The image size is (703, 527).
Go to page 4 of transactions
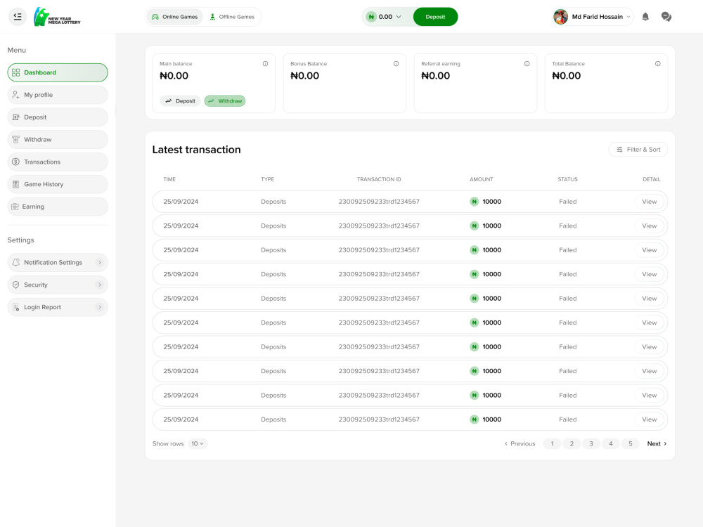tap(611, 443)
